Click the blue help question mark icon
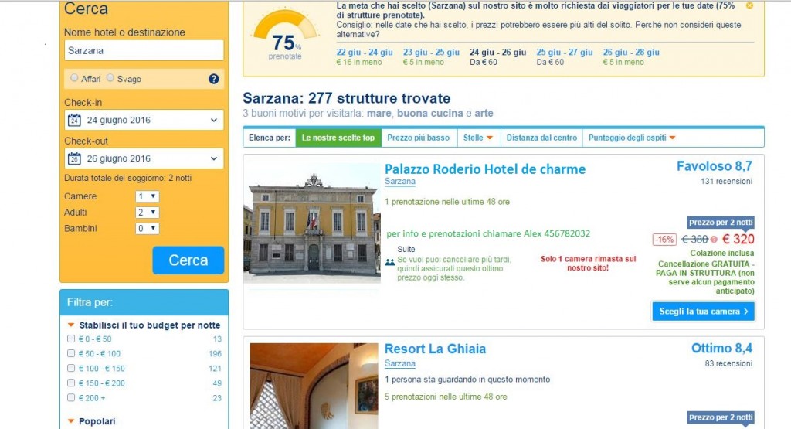This screenshot has height=429, width=791. [x=214, y=79]
